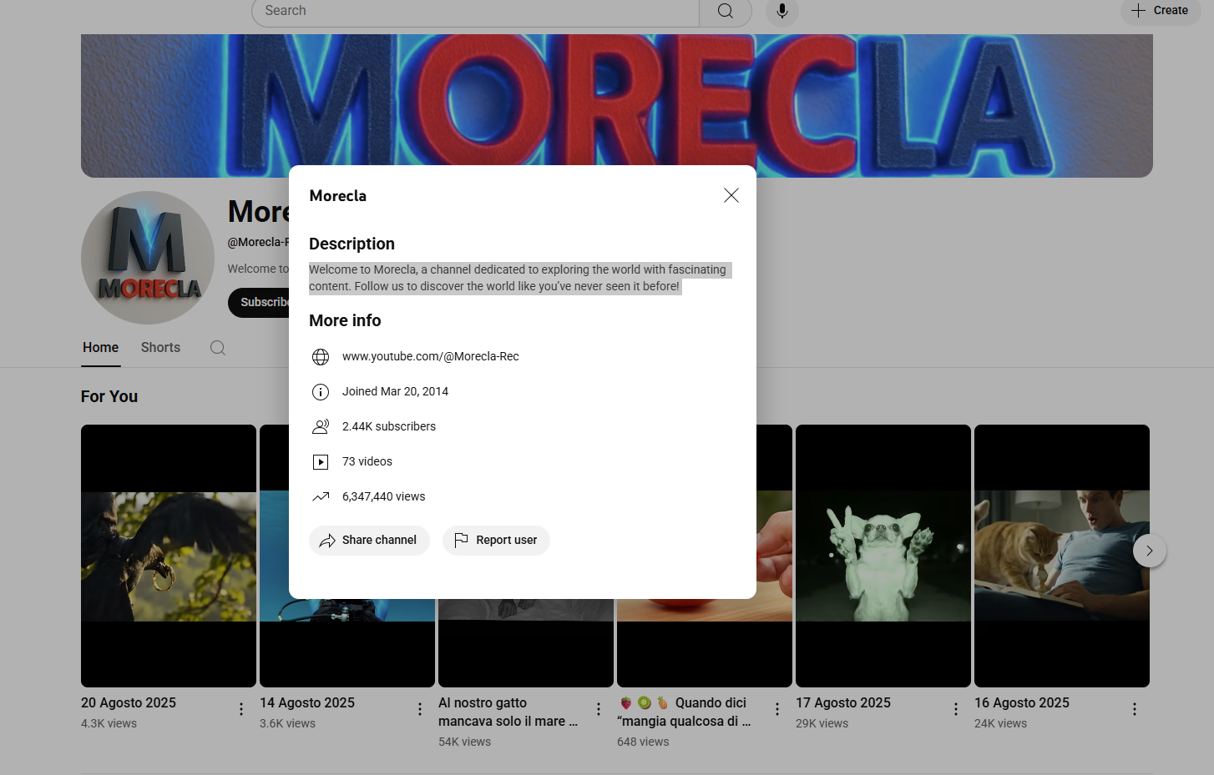Open options menu for 20 Agosto 2025 video
Viewport: 1214px width, 775px height.
pyautogui.click(x=241, y=708)
